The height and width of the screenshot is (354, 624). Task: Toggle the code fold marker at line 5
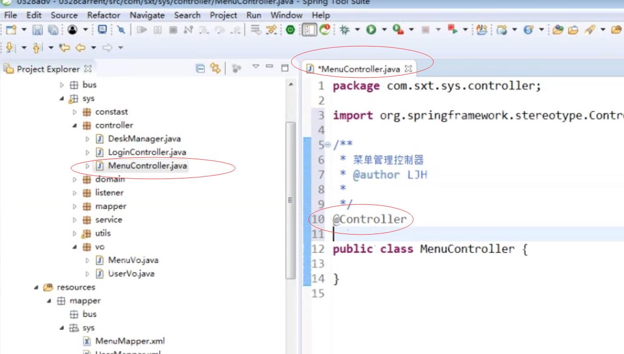pyautogui.click(x=328, y=145)
